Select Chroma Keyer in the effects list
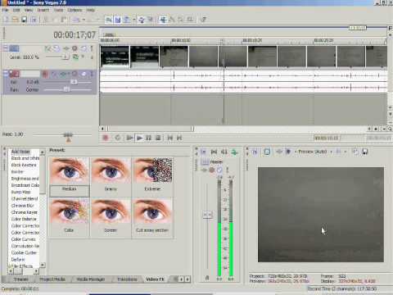Screen dimensions: 393x295 pos(25,212)
